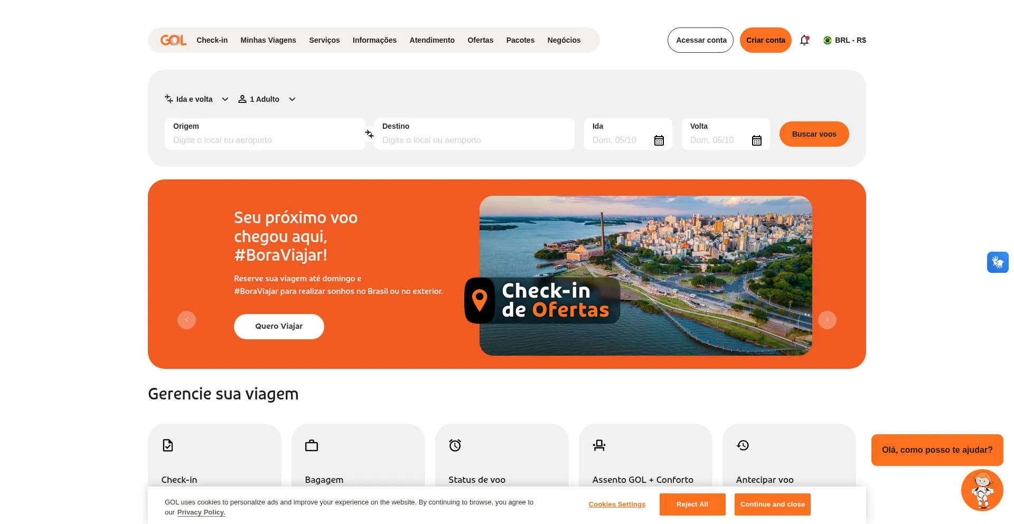Click the GOL logo
Viewport: 1014px width, 524px height.
pos(173,40)
